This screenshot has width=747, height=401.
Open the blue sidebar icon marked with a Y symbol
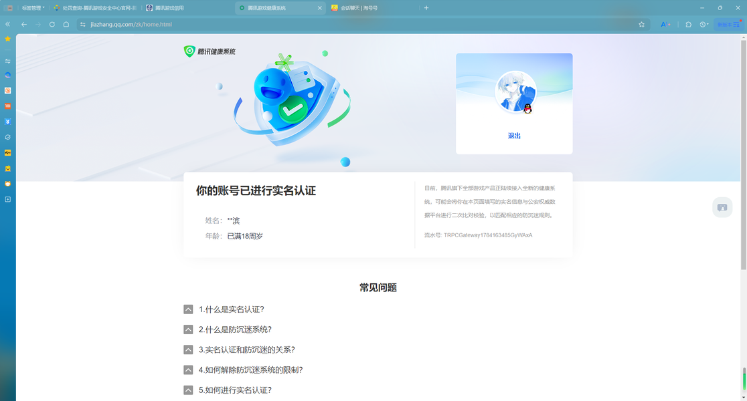[7, 122]
